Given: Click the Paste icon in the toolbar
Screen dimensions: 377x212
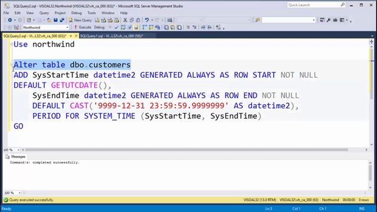Looking at the screenshot, I should pyautogui.click(x=138, y=20).
